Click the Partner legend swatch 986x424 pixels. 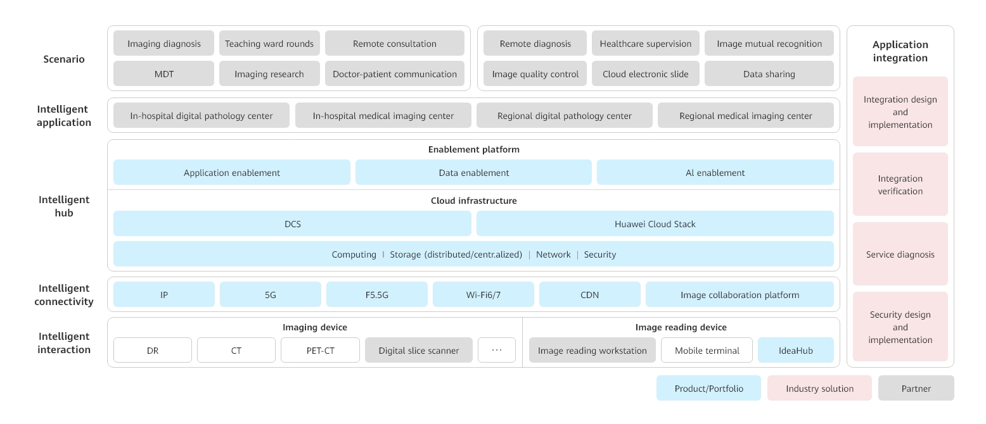point(916,388)
